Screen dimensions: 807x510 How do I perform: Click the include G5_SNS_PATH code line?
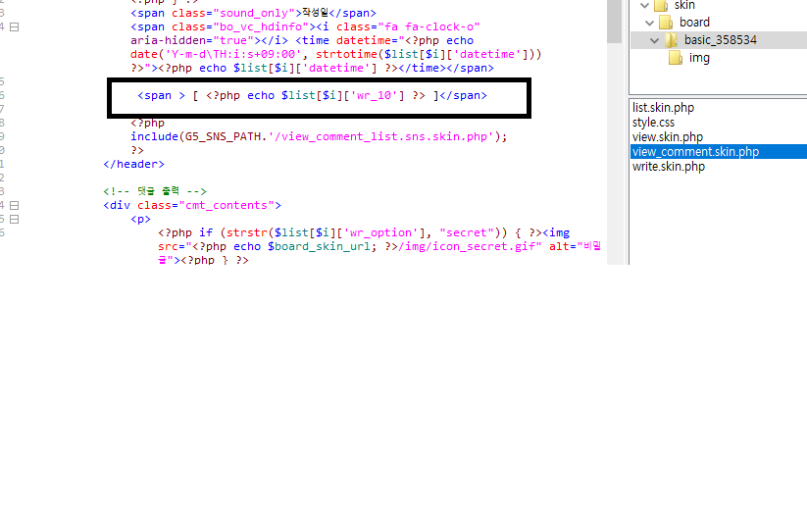(x=319, y=136)
